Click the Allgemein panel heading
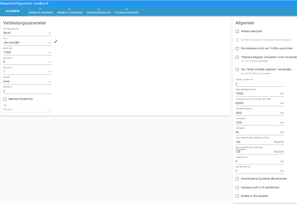The image size is (297, 204). (245, 23)
